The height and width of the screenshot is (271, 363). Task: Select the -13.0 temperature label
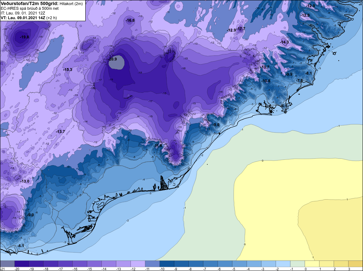coord(25,182)
